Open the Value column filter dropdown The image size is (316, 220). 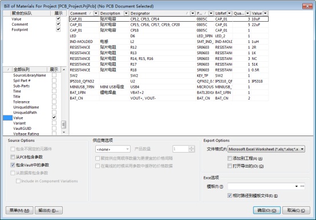coord(265,13)
